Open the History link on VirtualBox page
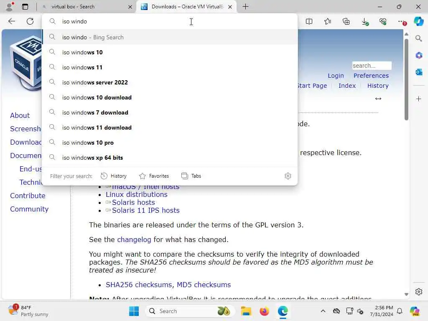Screen dimensions: 428x321 (x=378, y=86)
